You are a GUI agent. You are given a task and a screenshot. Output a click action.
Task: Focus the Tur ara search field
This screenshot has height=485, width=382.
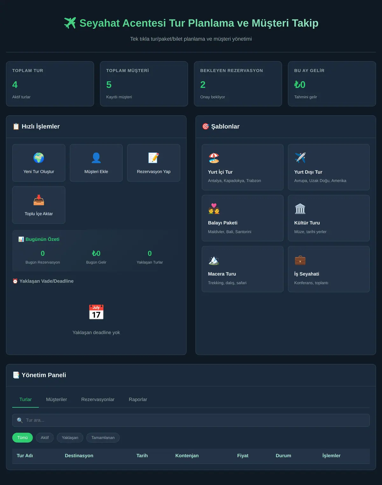(191, 420)
